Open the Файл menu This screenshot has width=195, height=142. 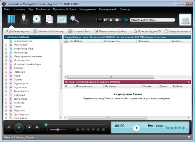pos(7,9)
